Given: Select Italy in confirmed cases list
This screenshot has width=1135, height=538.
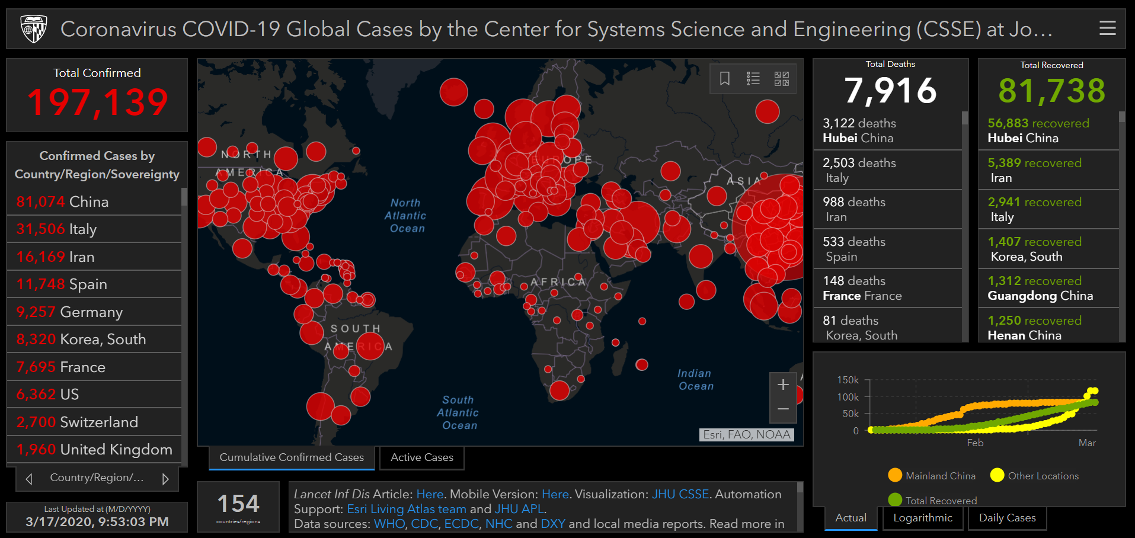Looking at the screenshot, I should [x=94, y=229].
